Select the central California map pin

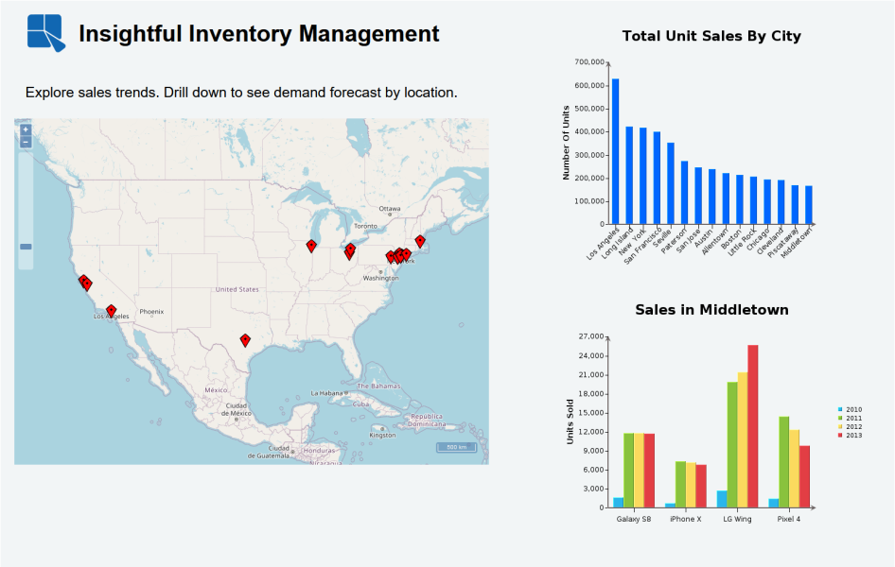88,284
